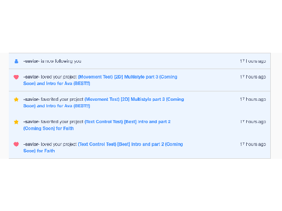Image resolution: width=282 pixels, height=211 pixels.
Task: Click -savior- username in Movement Test loved message
Action: (31, 77)
